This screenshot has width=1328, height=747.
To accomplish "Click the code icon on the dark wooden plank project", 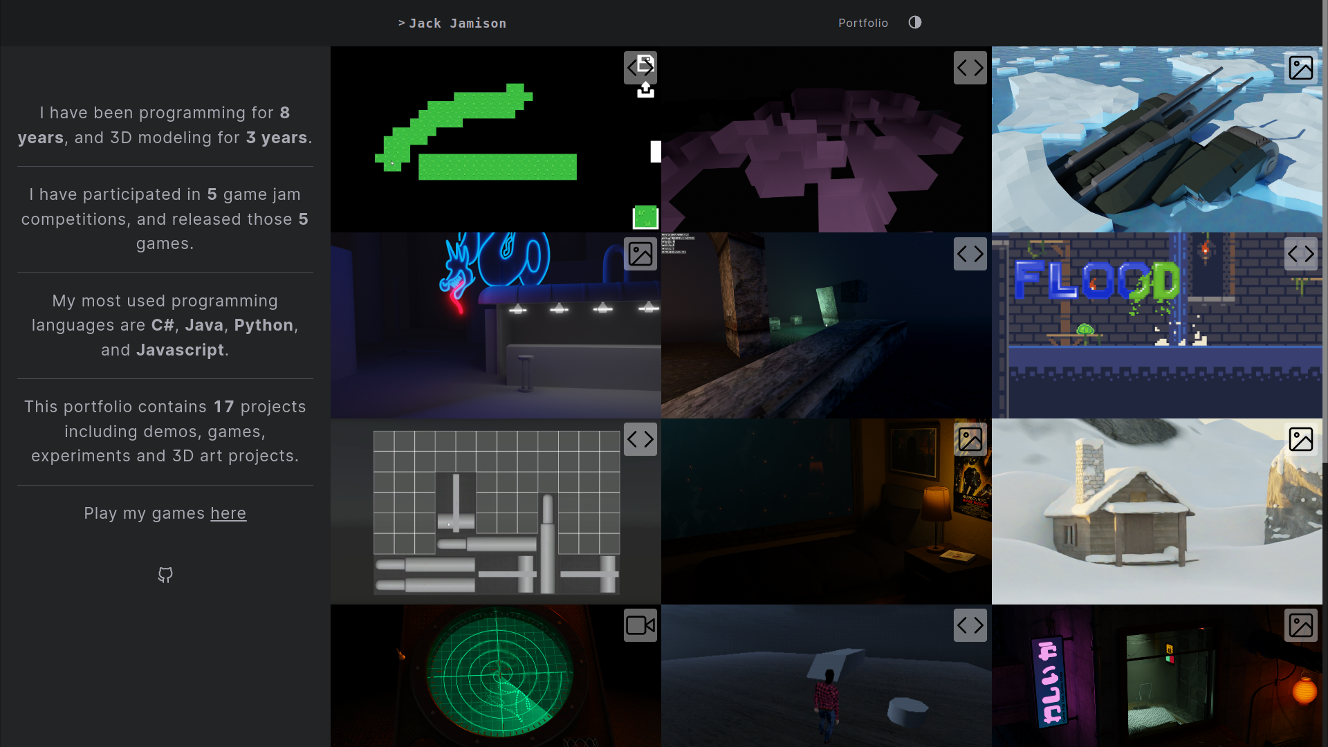I will click(x=970, y=254).
